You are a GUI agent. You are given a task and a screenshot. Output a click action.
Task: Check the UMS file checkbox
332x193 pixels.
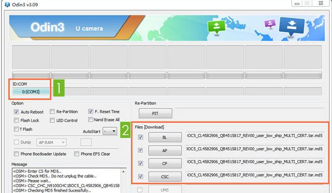click(x=140, y=190)
